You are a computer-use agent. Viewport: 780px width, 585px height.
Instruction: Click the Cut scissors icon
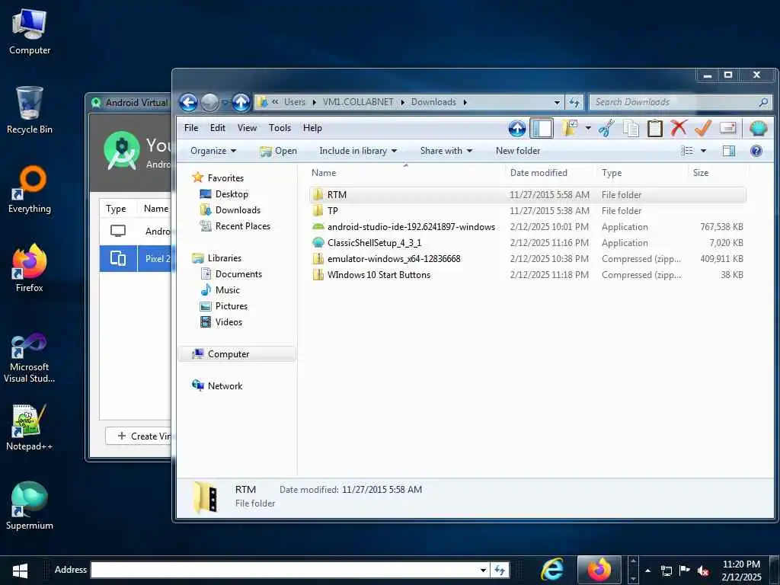pos(606,128)
